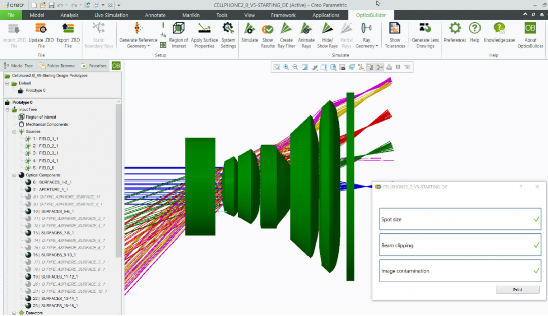Open the Folder Browser panel tab

(57, 66)
